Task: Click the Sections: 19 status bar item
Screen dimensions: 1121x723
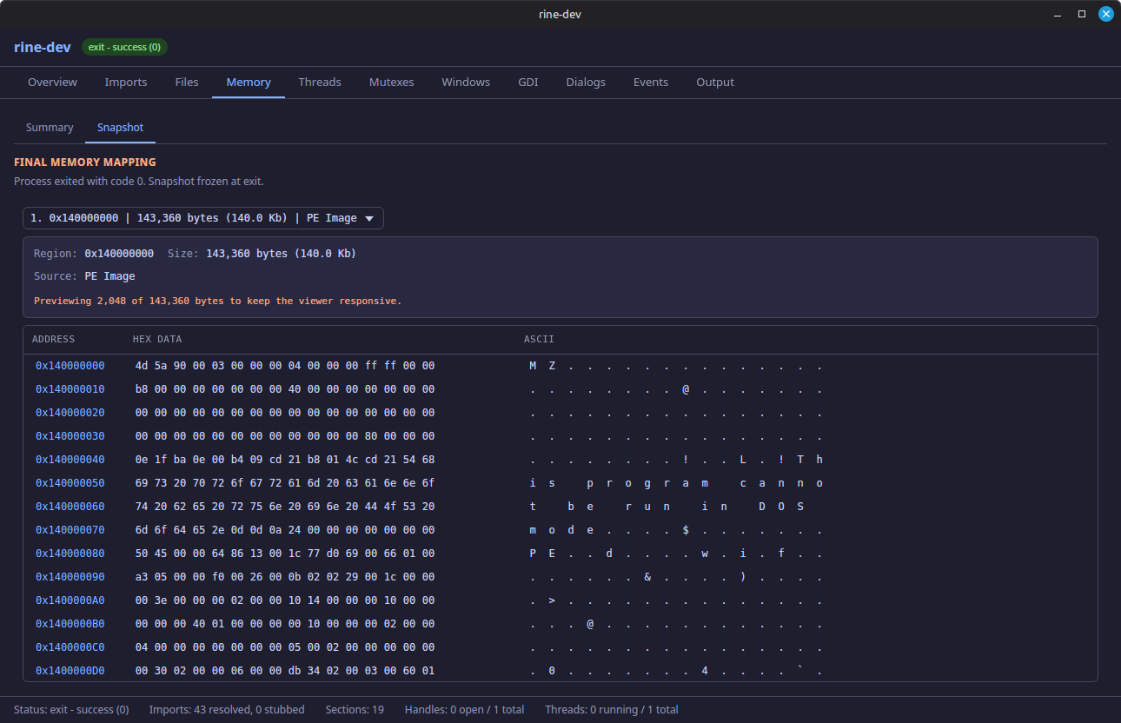Action: coord(354,709)
